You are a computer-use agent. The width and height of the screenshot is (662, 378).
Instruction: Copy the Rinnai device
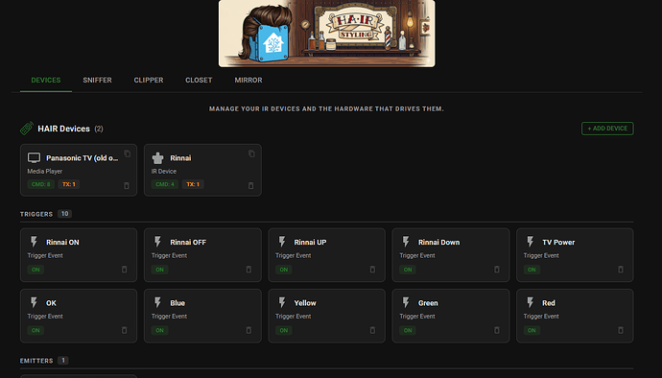tap(251, 154)
